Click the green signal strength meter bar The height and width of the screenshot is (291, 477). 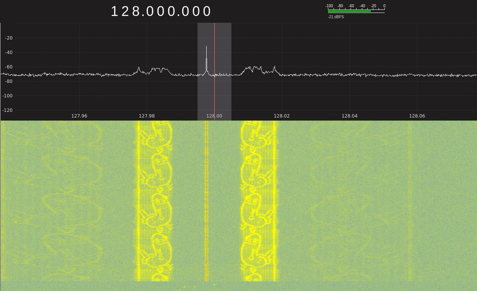coord(349,11)
